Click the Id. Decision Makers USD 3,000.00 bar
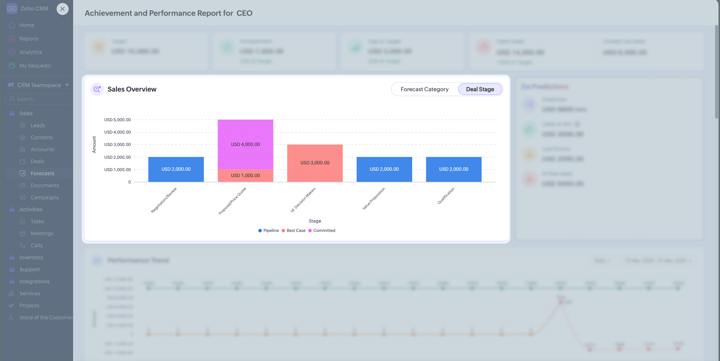 [x=315, y=163]
